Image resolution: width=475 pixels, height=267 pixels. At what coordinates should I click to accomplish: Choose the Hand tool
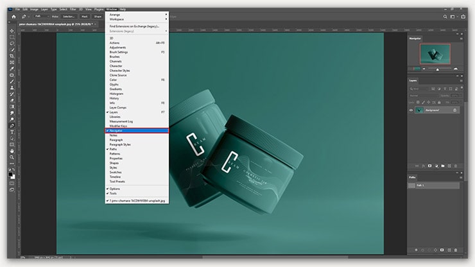[12, 150]
